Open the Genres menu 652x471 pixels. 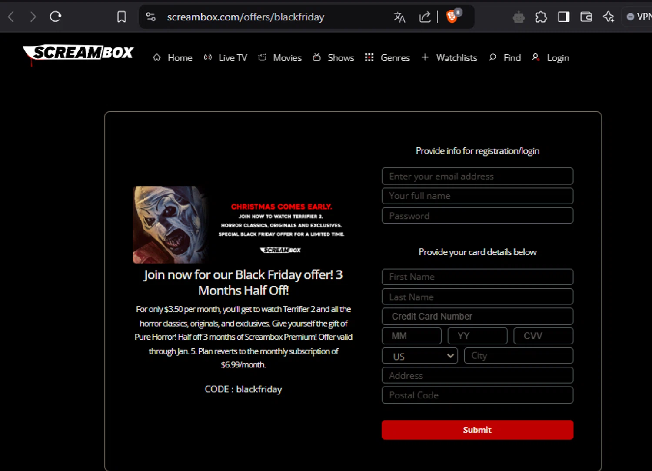coord(387,58)
